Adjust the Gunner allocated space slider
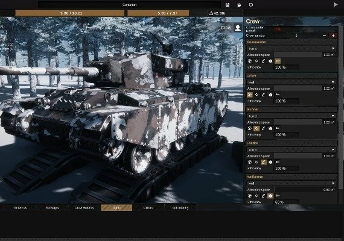 click(x=298, y=122)
